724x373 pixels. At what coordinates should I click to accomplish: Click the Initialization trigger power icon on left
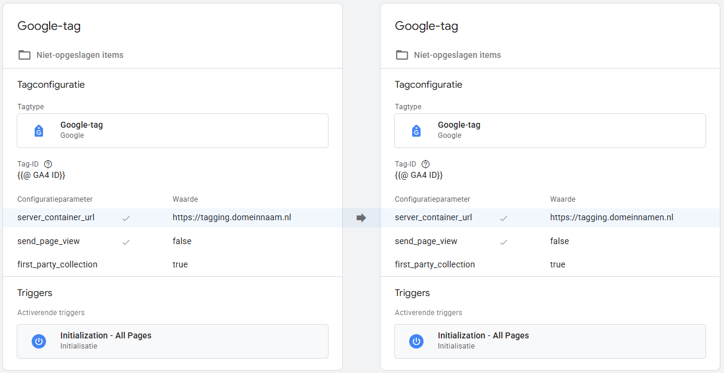[39, 341]
